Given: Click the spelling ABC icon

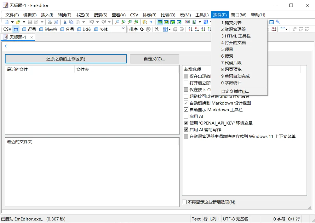Looking at the screenshot, I should tap(188, 22).
